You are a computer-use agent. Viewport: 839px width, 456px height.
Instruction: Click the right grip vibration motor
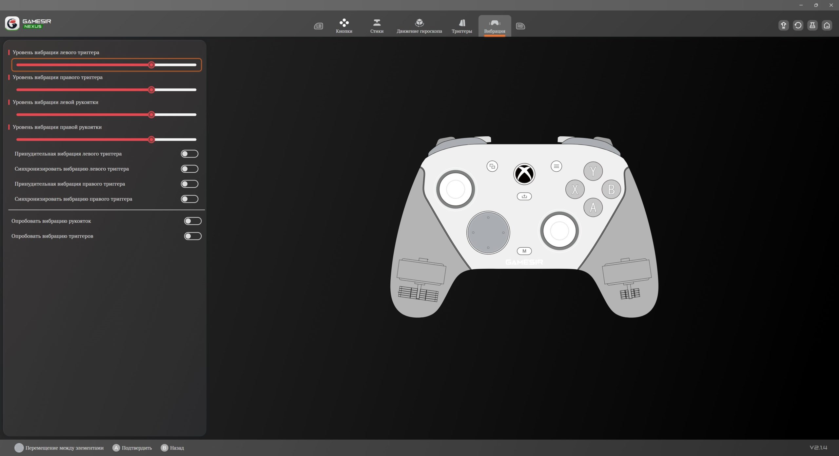[627, 278]
